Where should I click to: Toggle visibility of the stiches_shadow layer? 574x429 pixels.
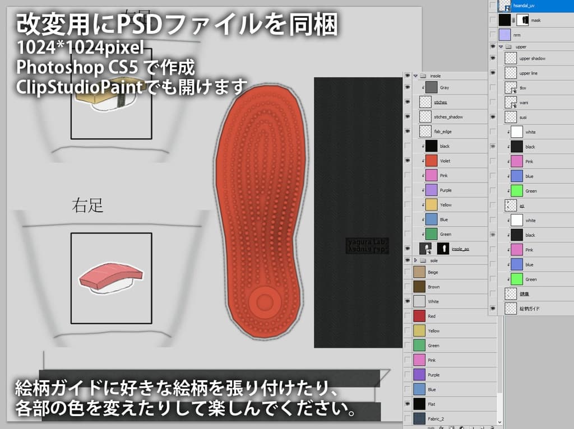(x=406, y=116)
